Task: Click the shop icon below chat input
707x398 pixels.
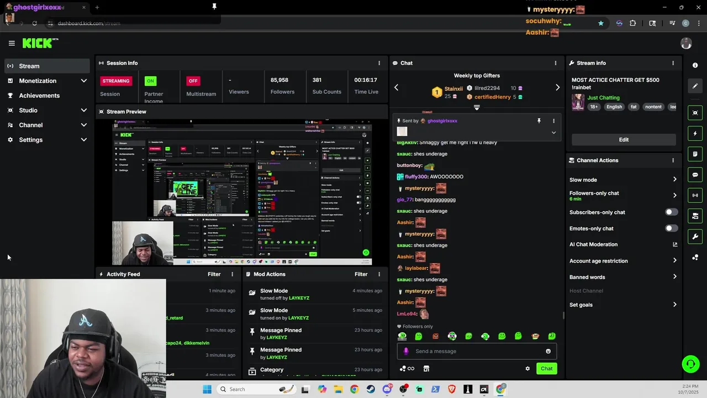Action: tap(426, 369)
